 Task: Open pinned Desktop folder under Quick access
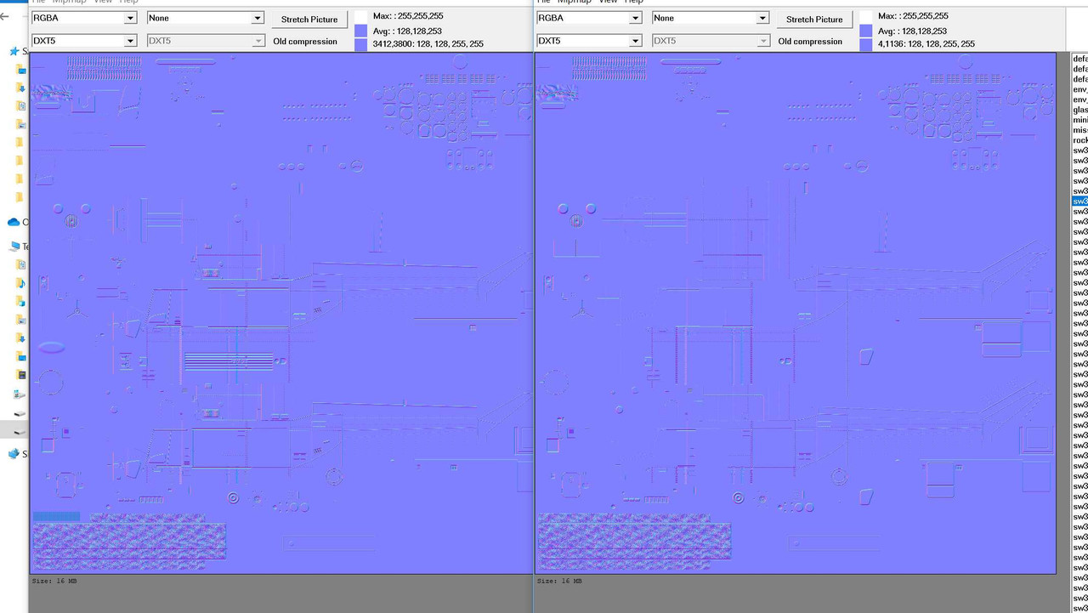pos(21,70)
